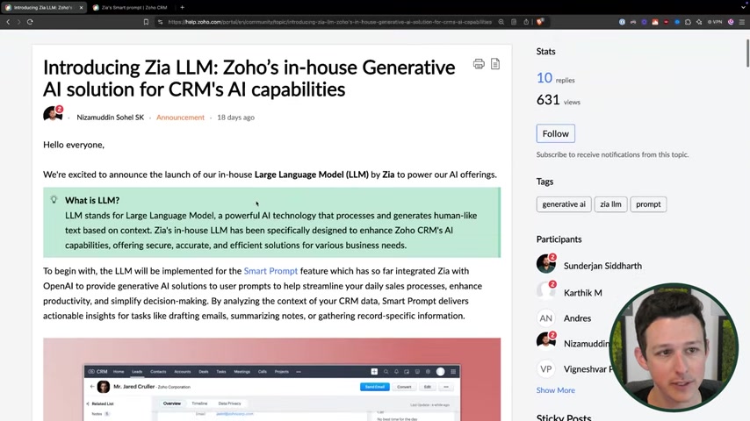The image size is (750, 421).
Task: Reload the current page
Action: 30,22
